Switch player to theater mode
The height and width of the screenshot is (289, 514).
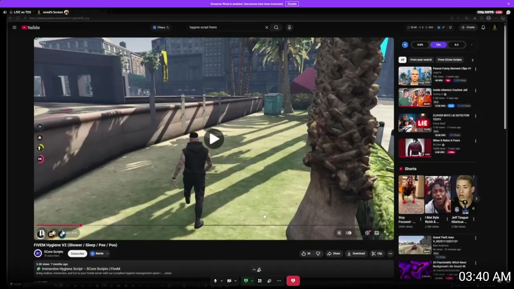click(x=377, y=233)
